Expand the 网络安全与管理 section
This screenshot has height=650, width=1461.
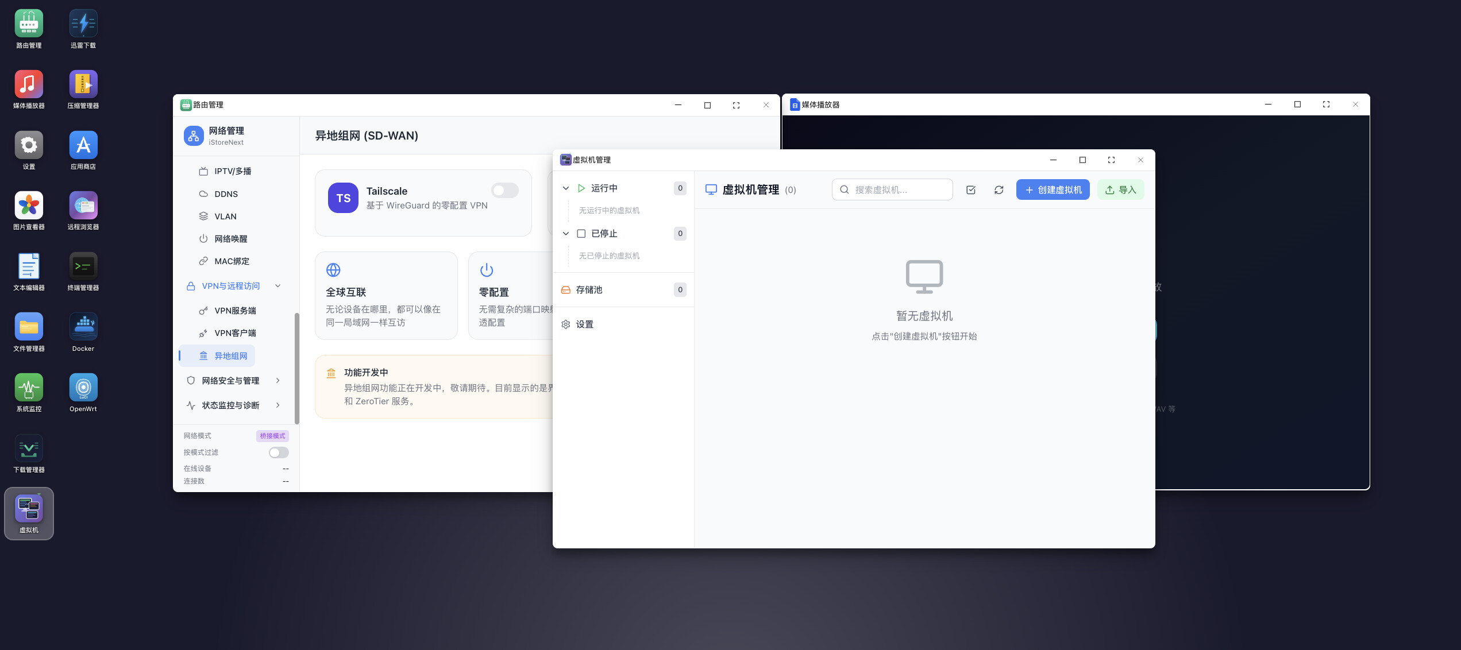point(278,381)
